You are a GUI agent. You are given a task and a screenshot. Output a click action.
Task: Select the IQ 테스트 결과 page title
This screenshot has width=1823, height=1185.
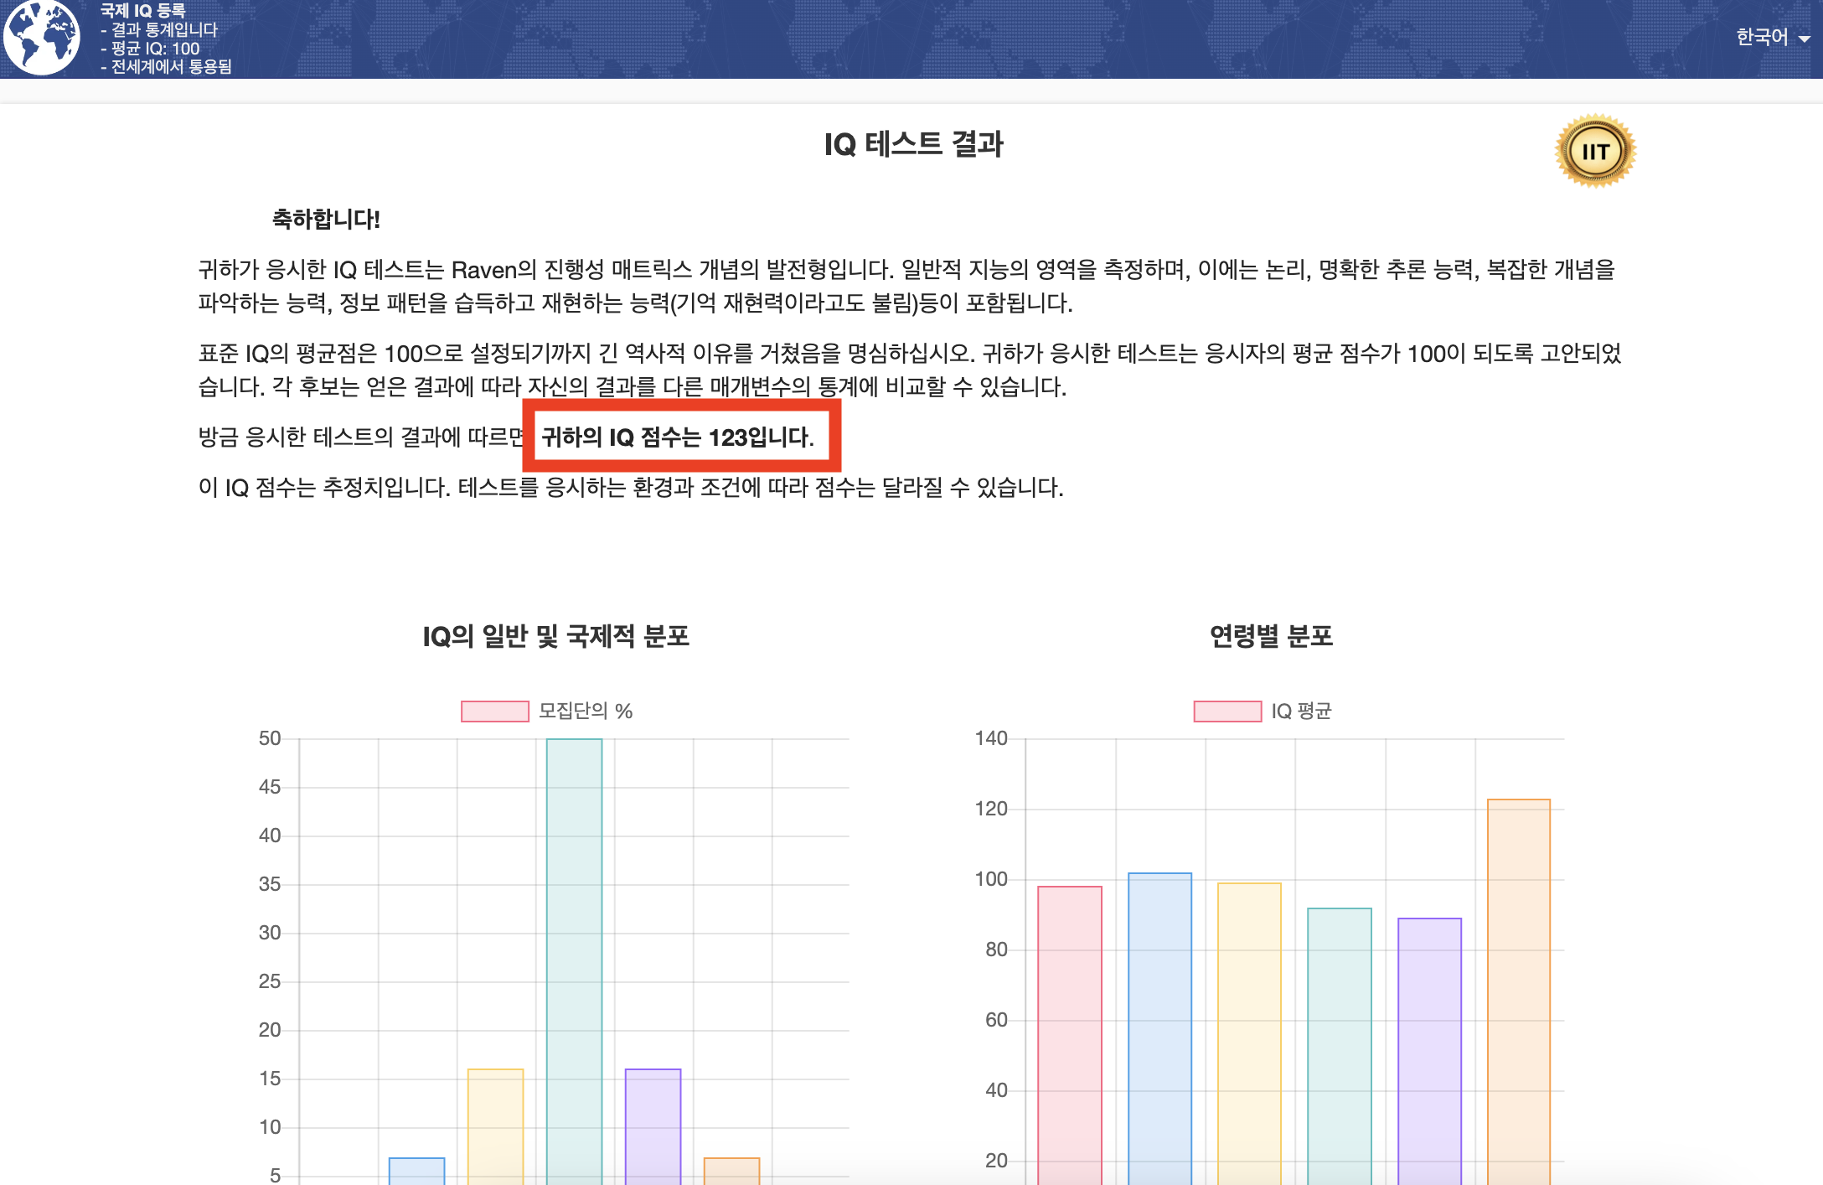(911, 142)
